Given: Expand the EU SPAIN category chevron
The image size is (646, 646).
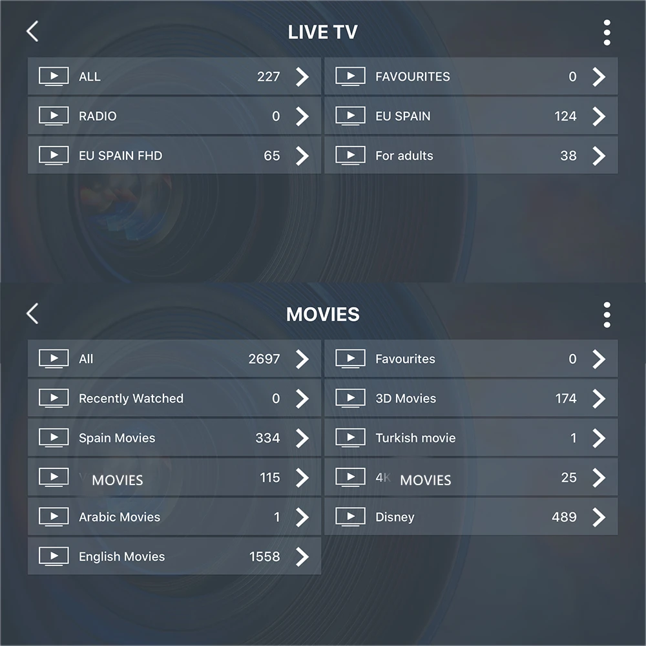Looking at the screenshot, I should (x=599, y=116).
